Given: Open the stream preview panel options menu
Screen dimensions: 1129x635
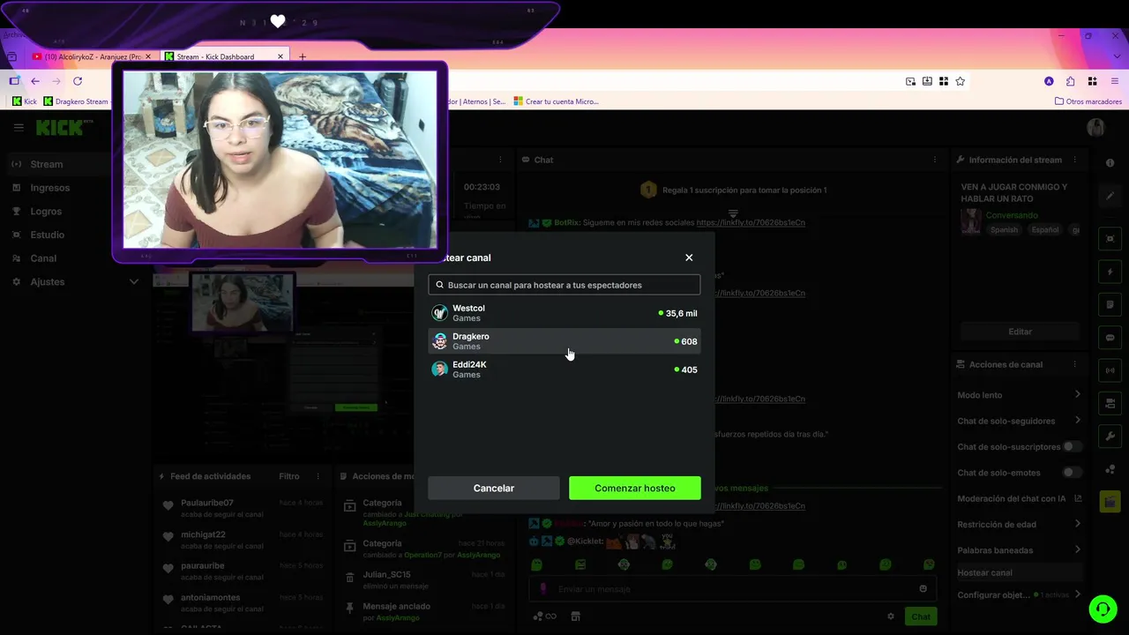Looking at the screenshot, I should click(500, 160).
